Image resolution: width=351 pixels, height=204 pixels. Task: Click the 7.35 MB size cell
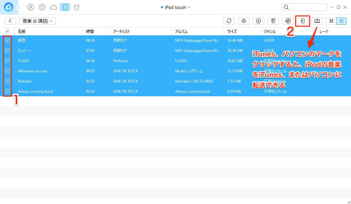coord(234,81)
